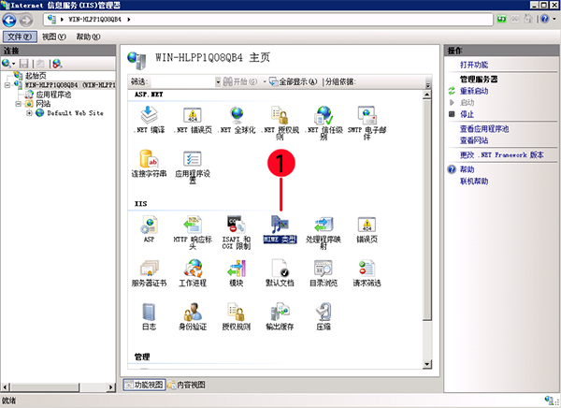Expand the Default Web Site node
This screenshot has height=408, width=561.
click(29, 113)
